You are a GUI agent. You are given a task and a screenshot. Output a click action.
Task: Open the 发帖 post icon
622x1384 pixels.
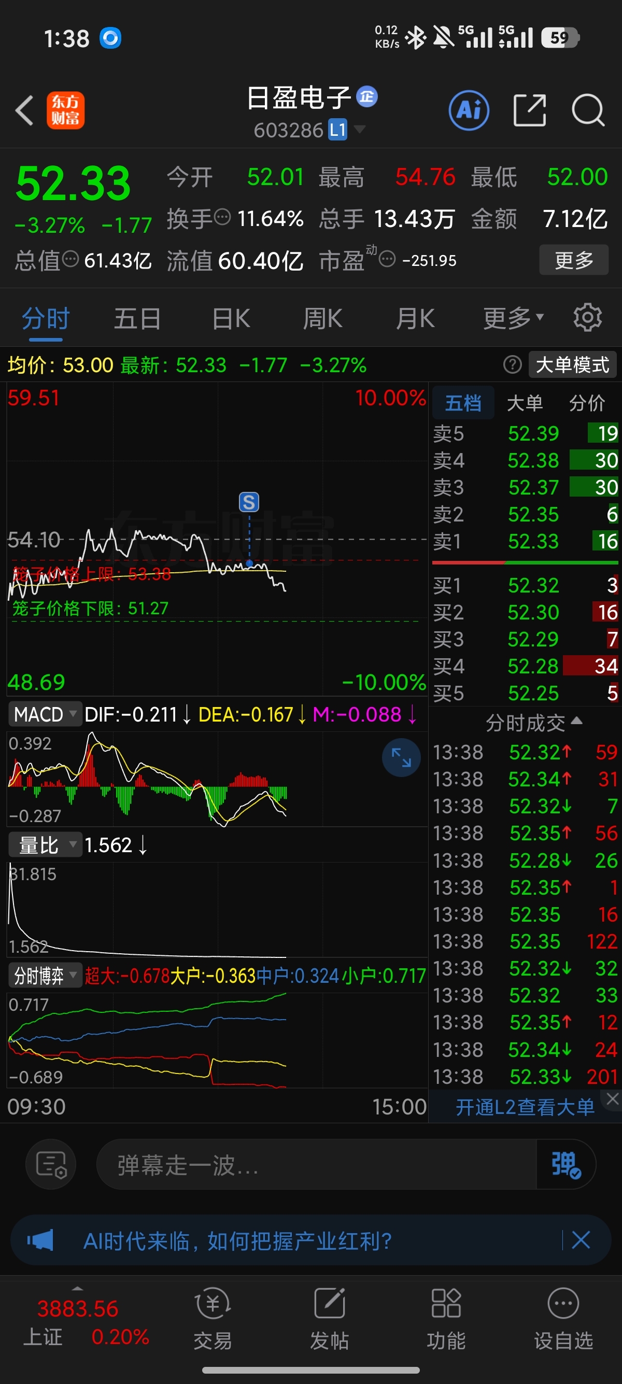click(329, 1319)
